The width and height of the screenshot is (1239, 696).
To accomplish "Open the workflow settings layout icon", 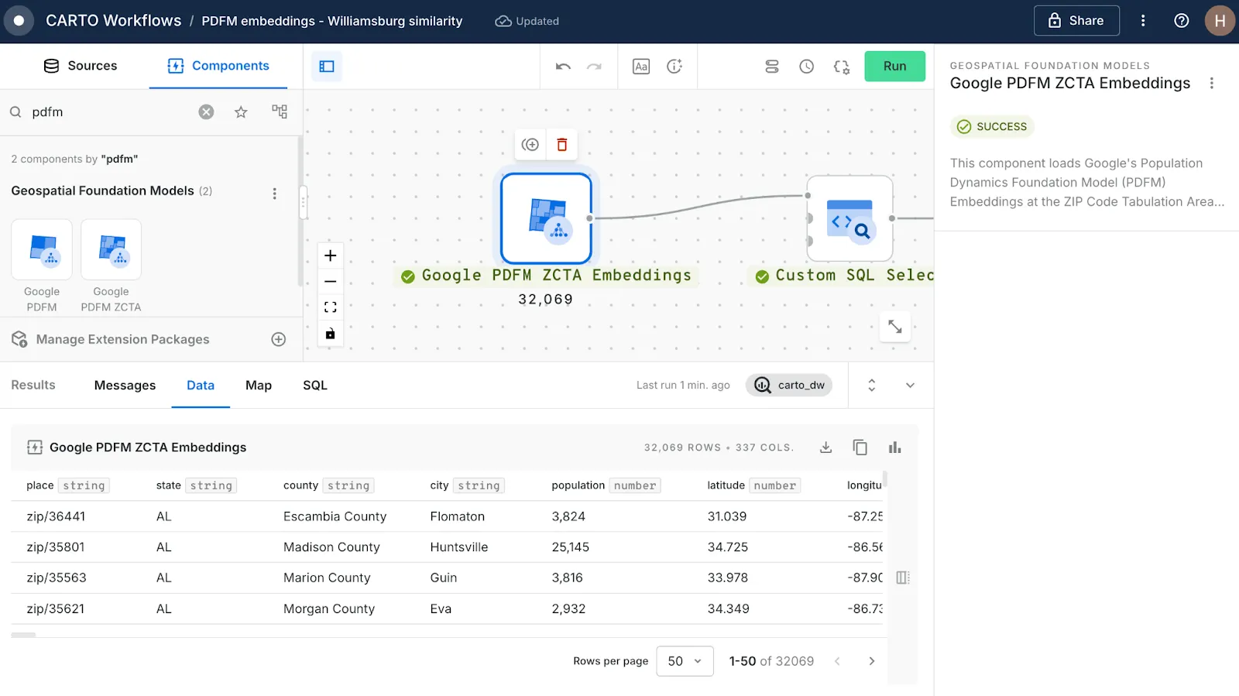I will (x=772, y=67).
